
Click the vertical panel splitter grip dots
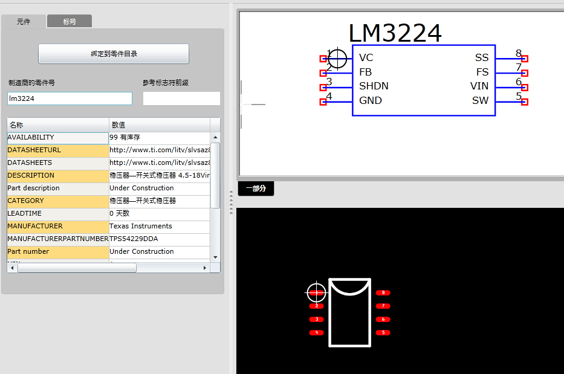click(x=231, y=203)
